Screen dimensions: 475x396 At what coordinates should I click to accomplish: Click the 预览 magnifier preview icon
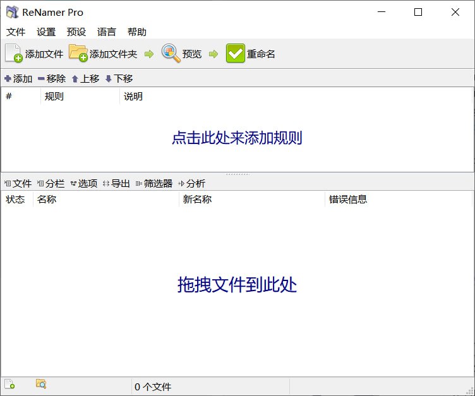(x=171, y=53)
